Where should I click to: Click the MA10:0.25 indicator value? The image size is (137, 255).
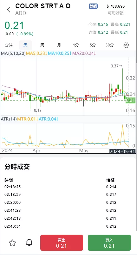pyautogui.click(x=60, y=53)
